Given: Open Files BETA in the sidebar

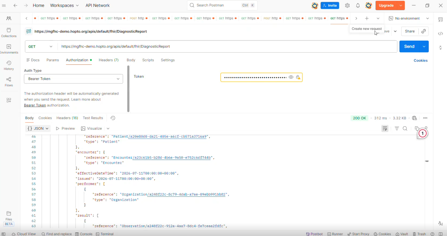Looking at the screenshot, I should point(9,219).
